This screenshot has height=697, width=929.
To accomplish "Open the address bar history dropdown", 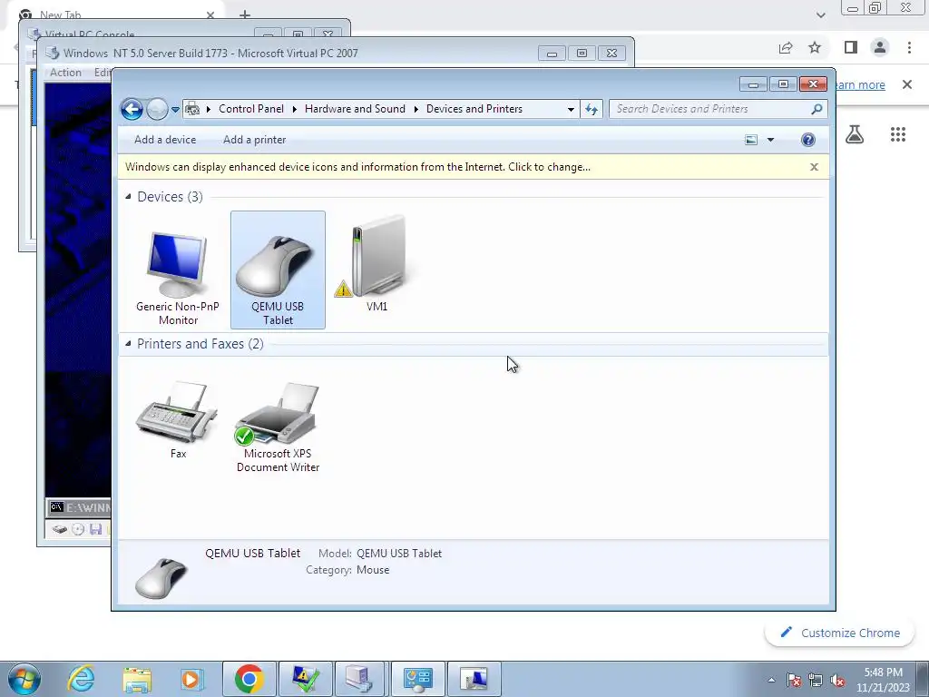I will pyautogui.click(x=571, y=110).
